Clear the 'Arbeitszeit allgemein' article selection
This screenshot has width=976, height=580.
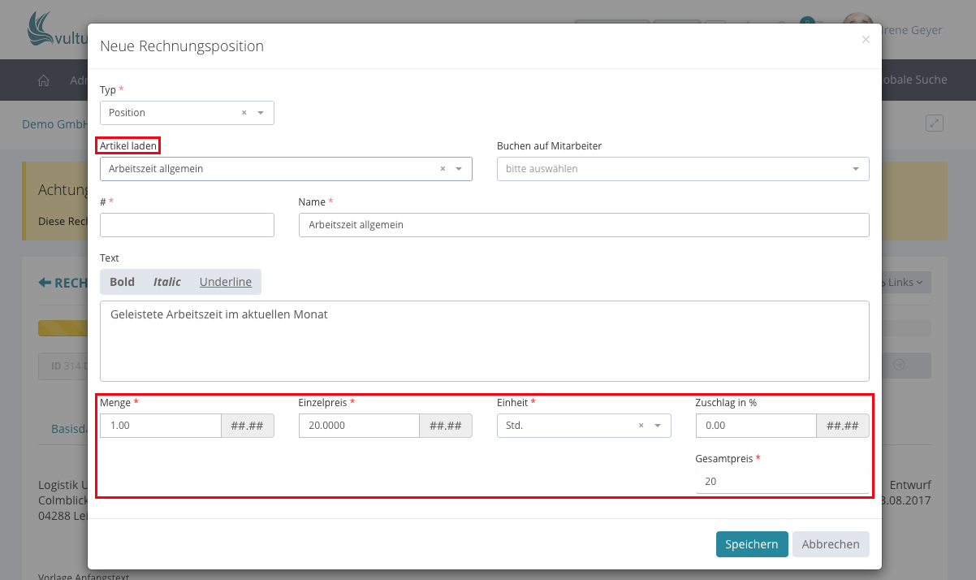click(x=443, y=169)
